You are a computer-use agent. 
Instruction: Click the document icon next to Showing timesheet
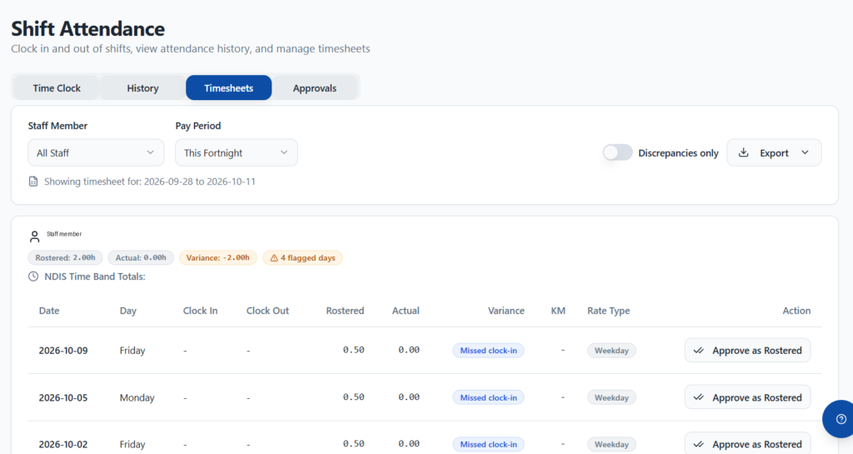(x=33, y=182)
